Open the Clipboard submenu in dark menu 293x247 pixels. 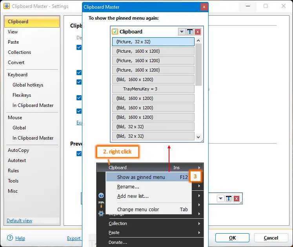150,168
